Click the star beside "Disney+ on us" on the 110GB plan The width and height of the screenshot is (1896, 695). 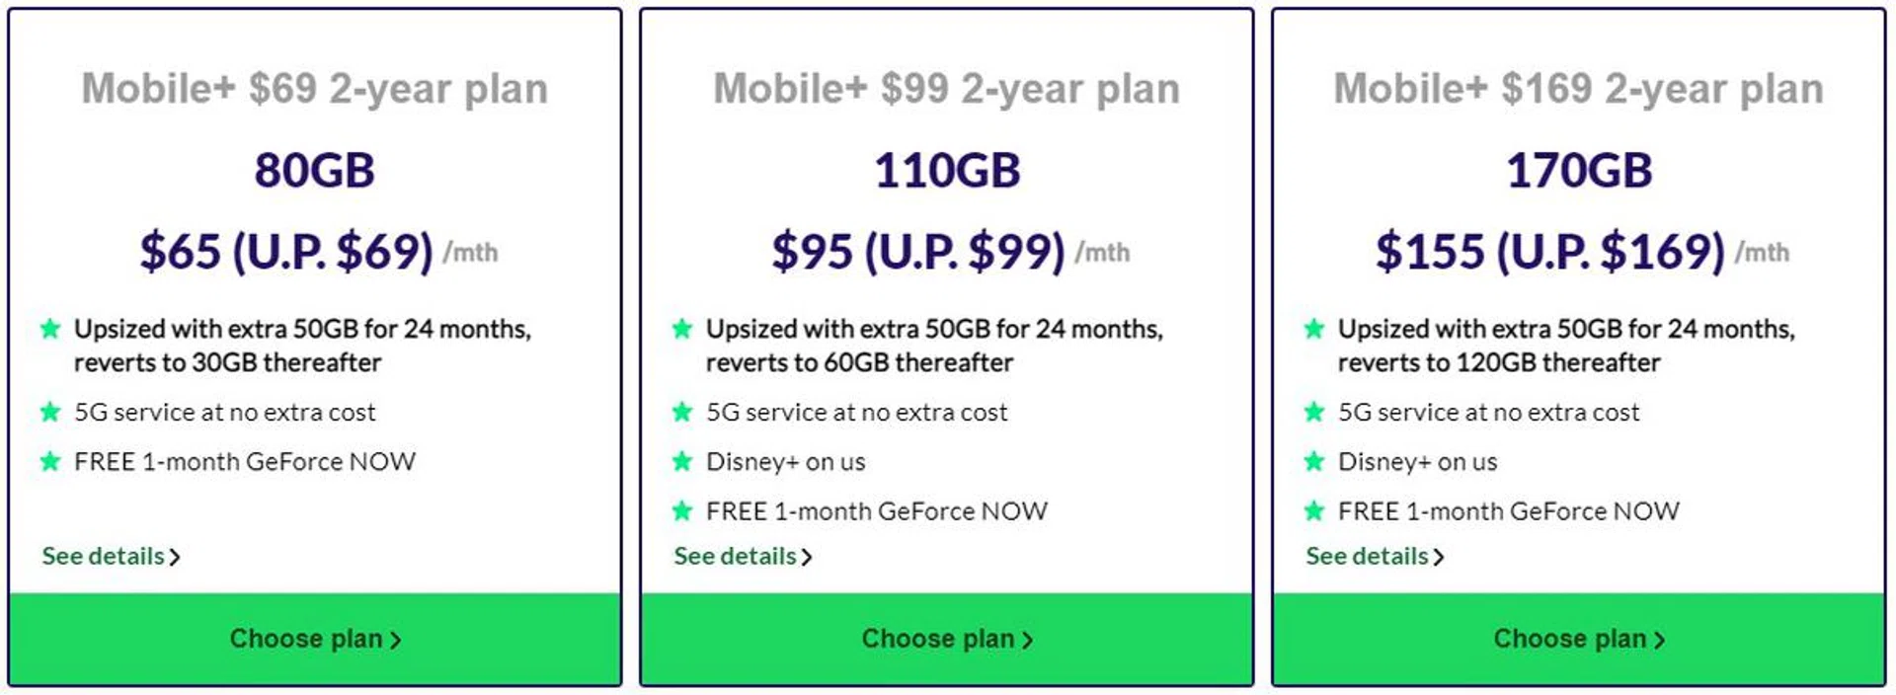click(x=682, y=461)
